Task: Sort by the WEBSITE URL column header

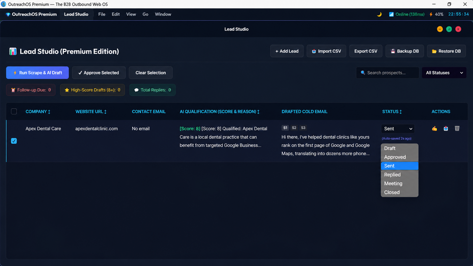Action: pyautogui.click(x=91, y=111)
